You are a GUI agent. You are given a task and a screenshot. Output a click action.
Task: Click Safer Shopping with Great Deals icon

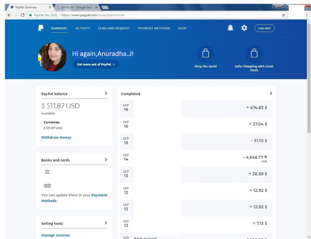coord(254,54)
